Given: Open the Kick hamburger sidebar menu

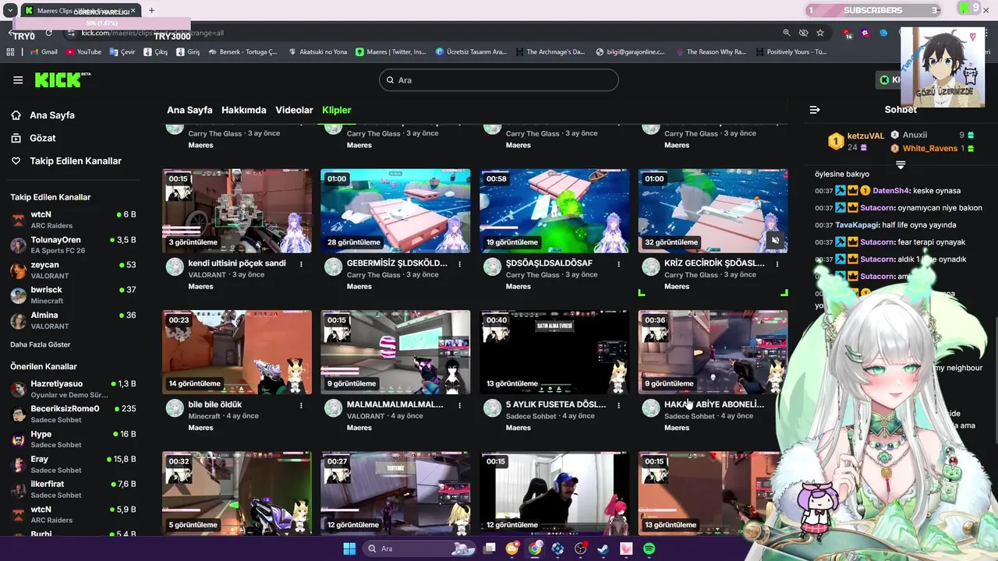Looking at the screenshot, I should [18, 79].
